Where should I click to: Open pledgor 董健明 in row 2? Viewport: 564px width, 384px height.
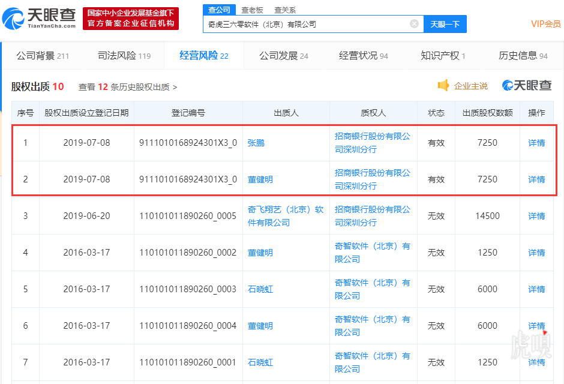(x=260, y=179)
